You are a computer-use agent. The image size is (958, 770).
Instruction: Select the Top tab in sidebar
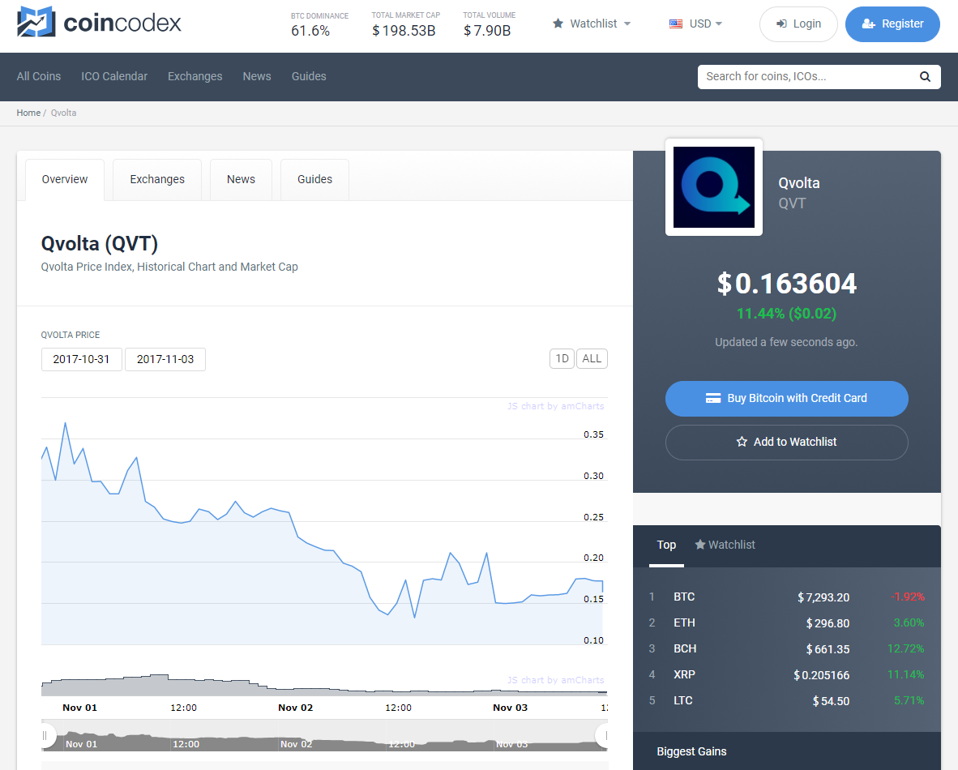[x=666, y=545]
